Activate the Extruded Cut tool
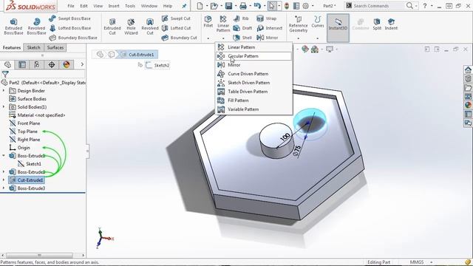 tap(112, 27)
